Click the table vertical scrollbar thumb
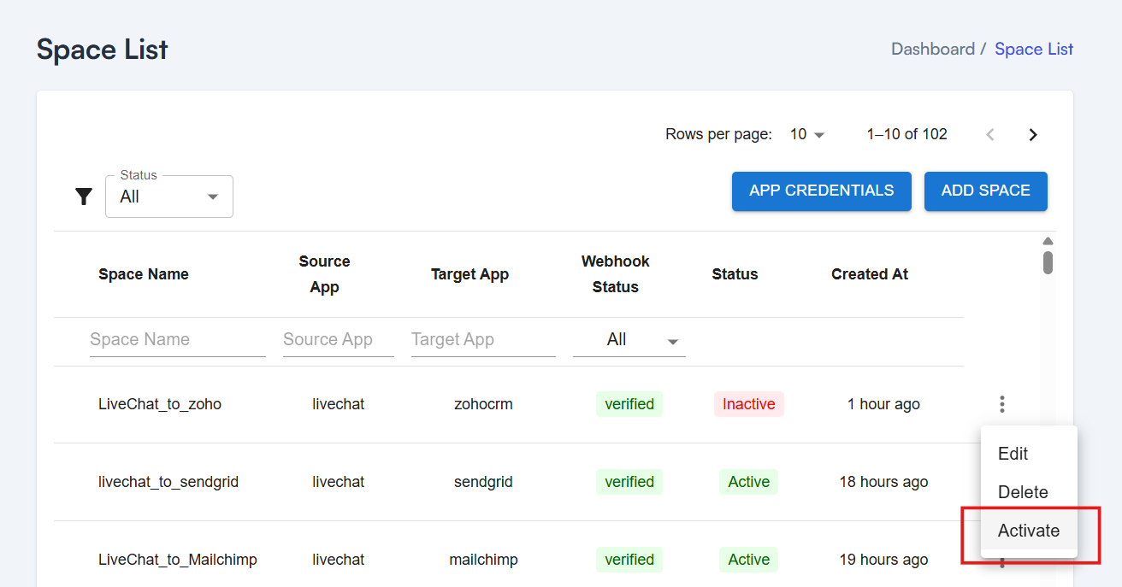 1048,262
